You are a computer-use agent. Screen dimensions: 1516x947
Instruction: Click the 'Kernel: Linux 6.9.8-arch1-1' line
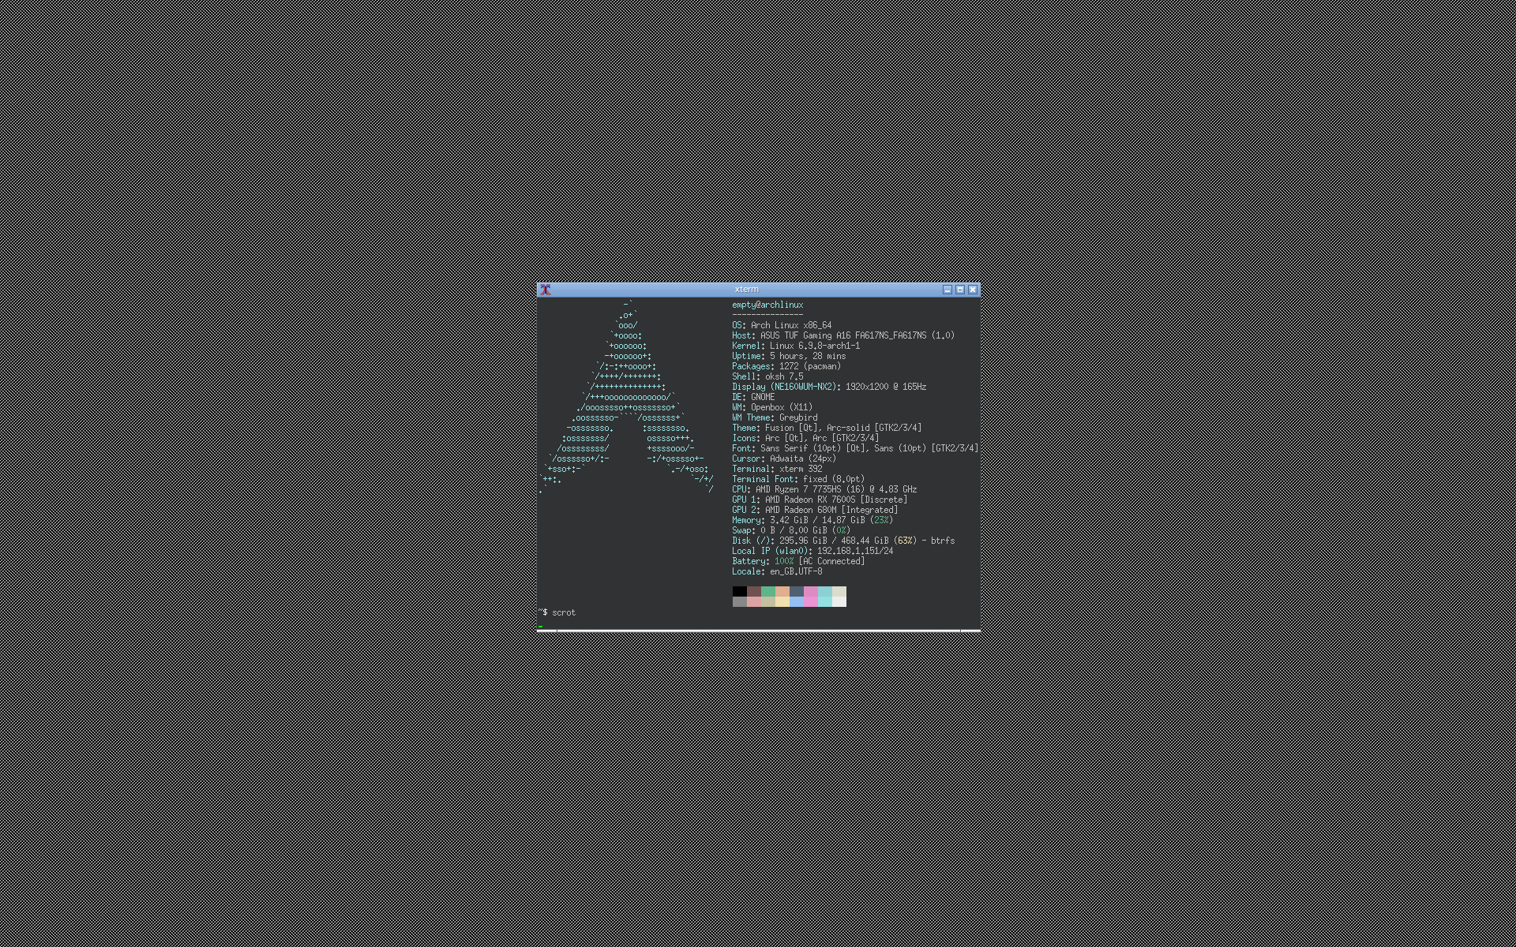(x=796, y=346)
